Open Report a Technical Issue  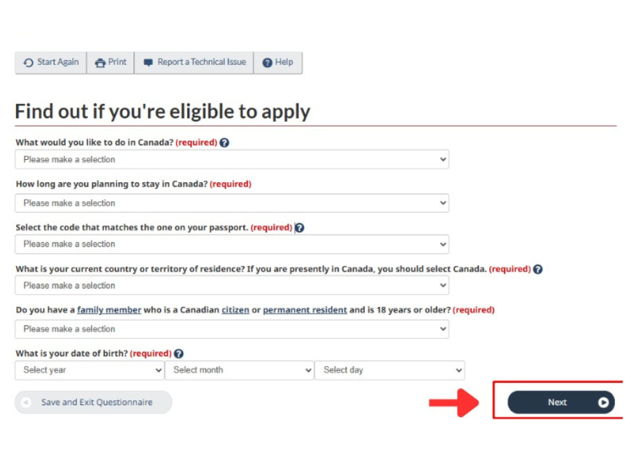[x=194, y=62]
